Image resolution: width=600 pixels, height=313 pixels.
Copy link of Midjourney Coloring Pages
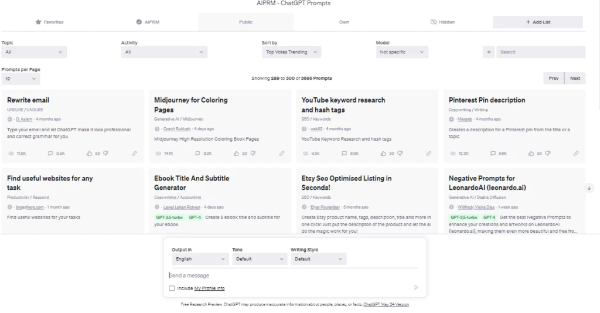[282, 154]
